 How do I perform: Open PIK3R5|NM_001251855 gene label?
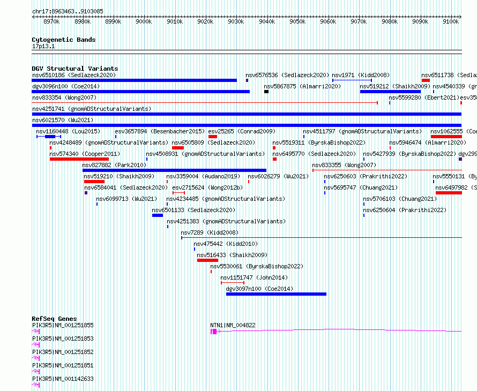pyautogui.click(x=63, y=325)
